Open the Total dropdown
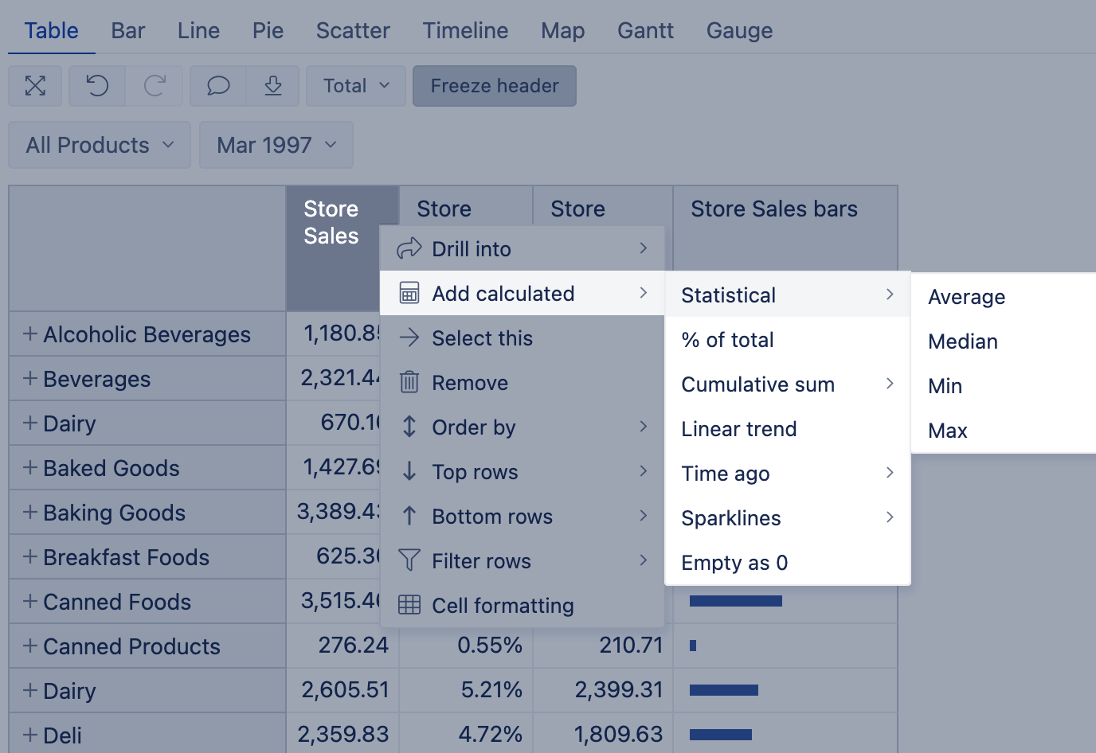 tap(356, 86)
